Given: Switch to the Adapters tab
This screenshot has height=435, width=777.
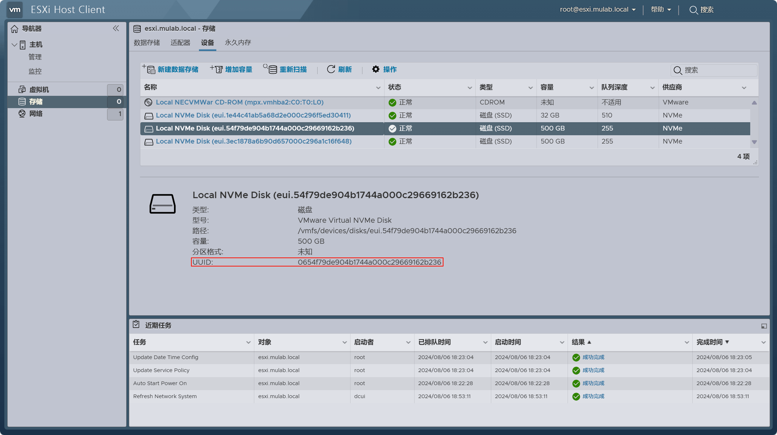Looking at the screenshot, I should coord(181,43).
